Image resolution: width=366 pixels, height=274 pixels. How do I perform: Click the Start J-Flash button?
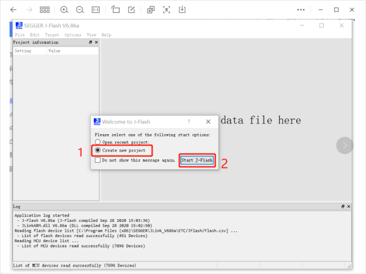tap(197, 160)
